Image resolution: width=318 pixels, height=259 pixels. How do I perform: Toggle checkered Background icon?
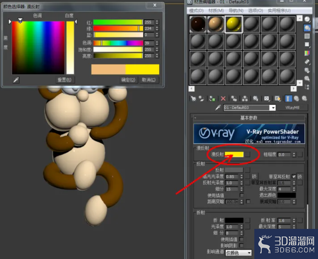307,36
